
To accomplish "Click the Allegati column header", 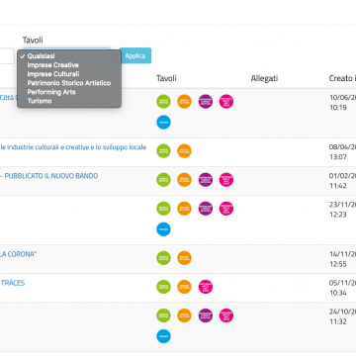I will point(264,78).
